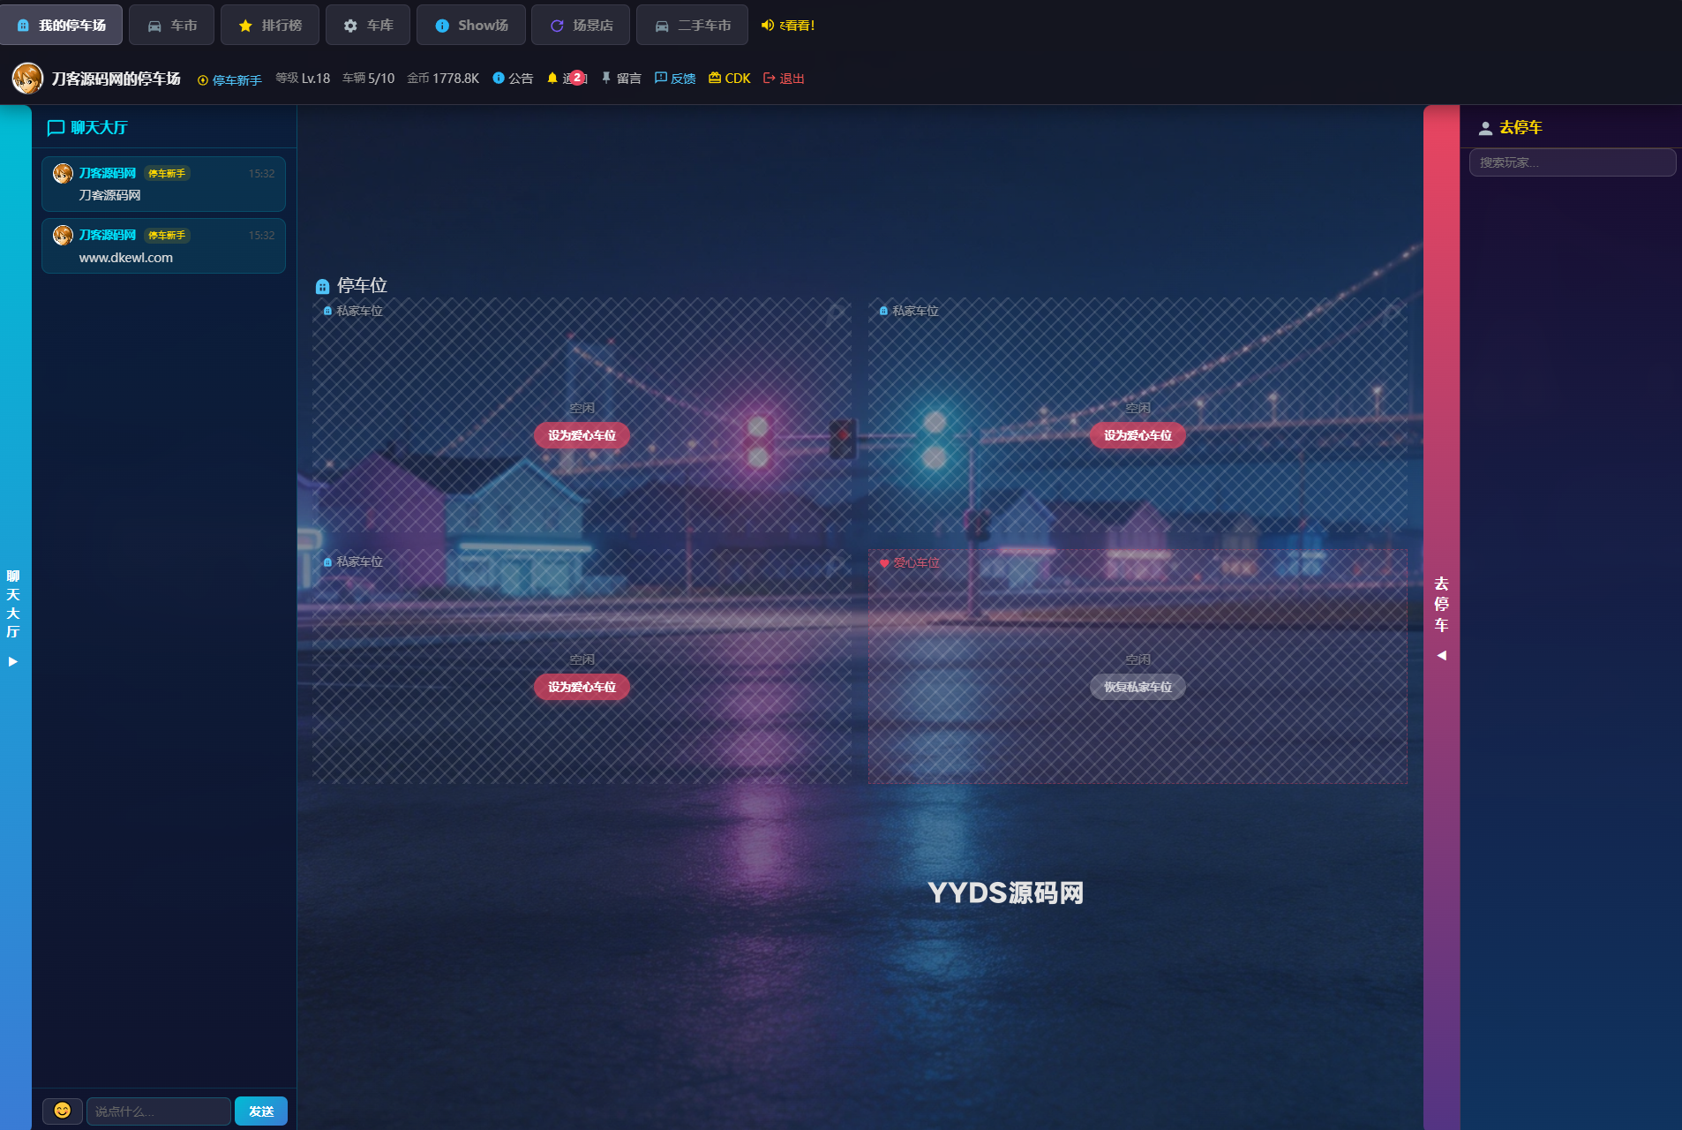Click avatar of first chat message
This screenshot has width=1682, height=1130.
63,173
